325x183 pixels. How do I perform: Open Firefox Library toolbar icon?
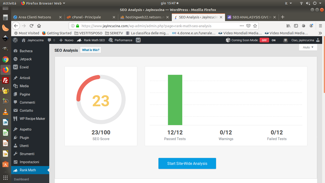pos(288,26)
